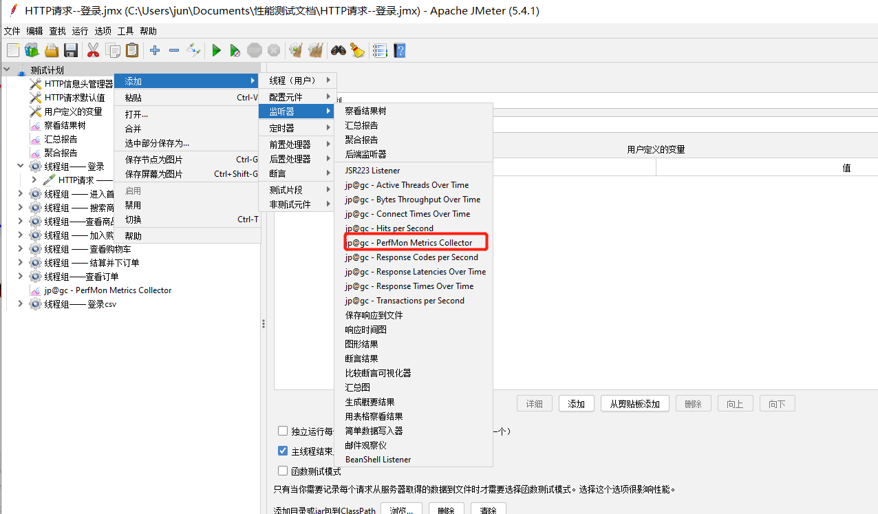878x514 pixels.
Task: Click the HTTP信息头管理器 tree icon
Action: (36, 84)
